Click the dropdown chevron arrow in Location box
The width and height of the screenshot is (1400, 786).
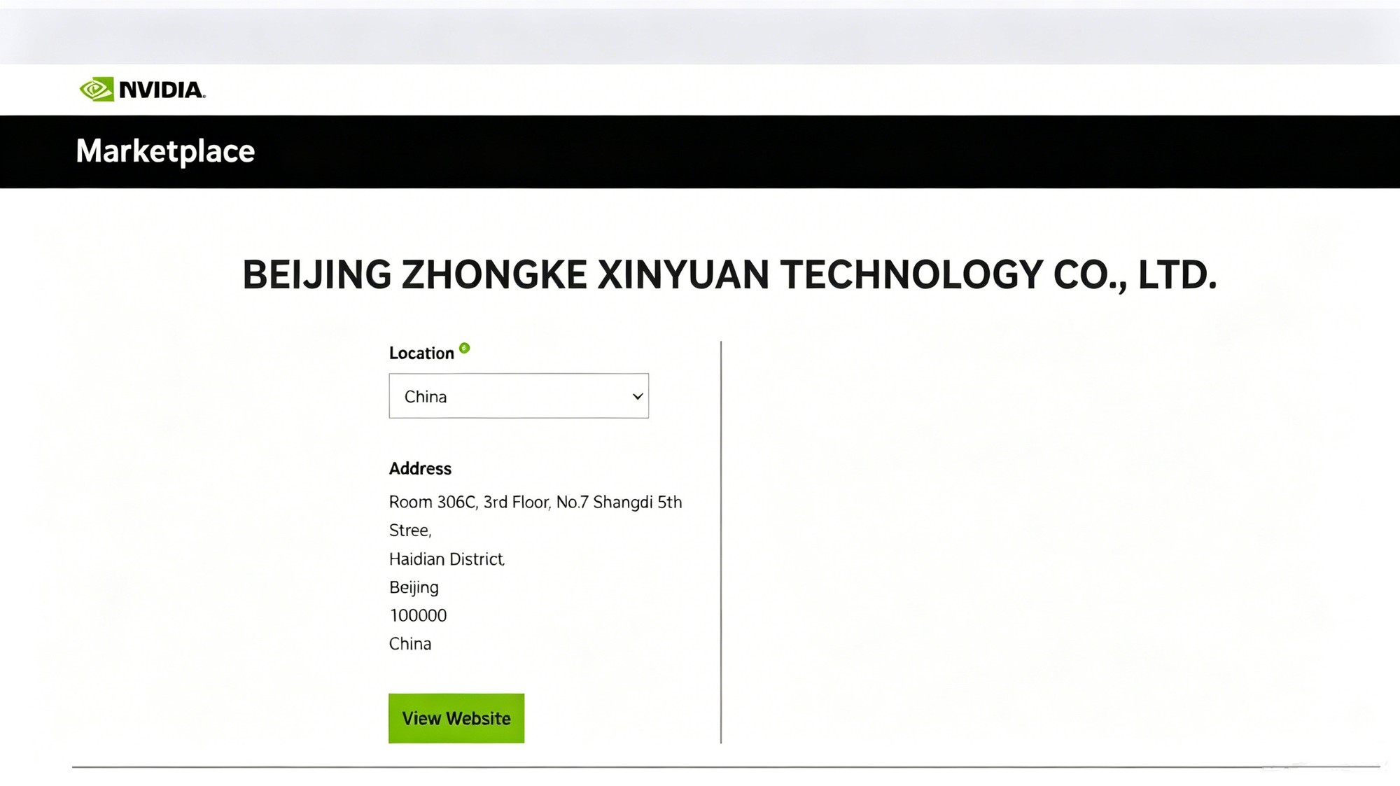pyautogui.click(x=638, y=396)
